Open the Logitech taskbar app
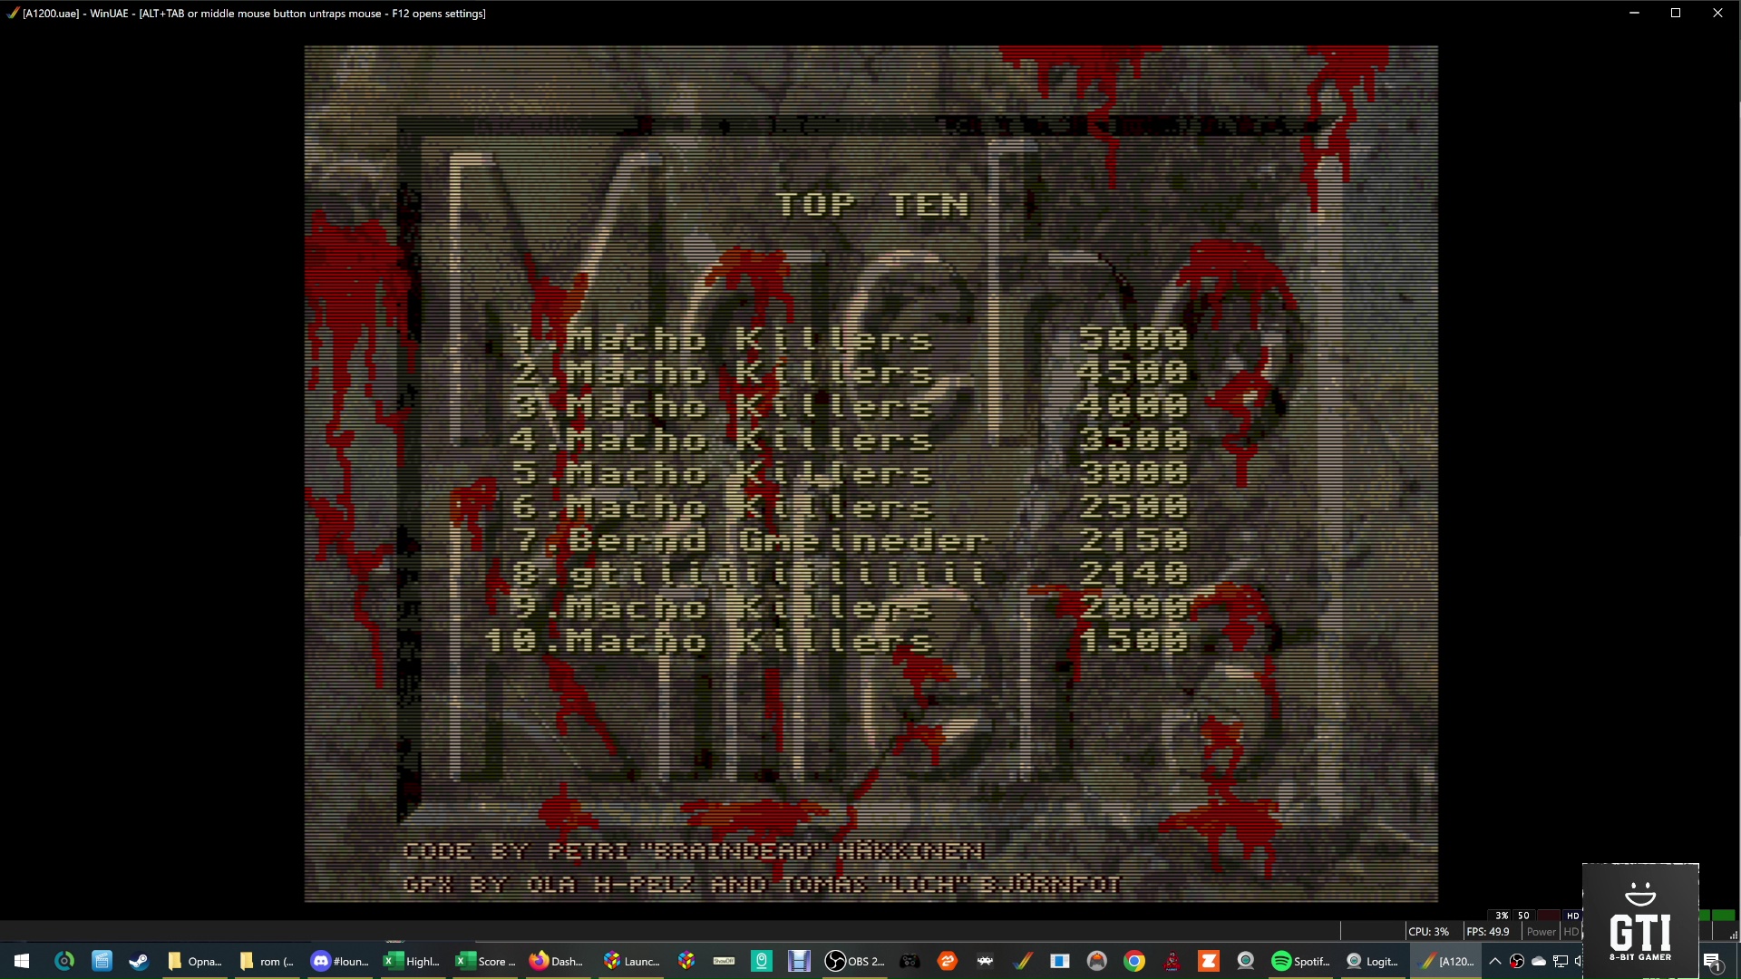The image size is (1741, 979). pyautogui.click(x=1372, y=961)
